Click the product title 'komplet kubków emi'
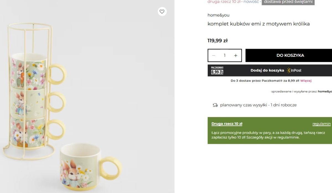This screenshot has height=193, width=332. pos(258,24)
